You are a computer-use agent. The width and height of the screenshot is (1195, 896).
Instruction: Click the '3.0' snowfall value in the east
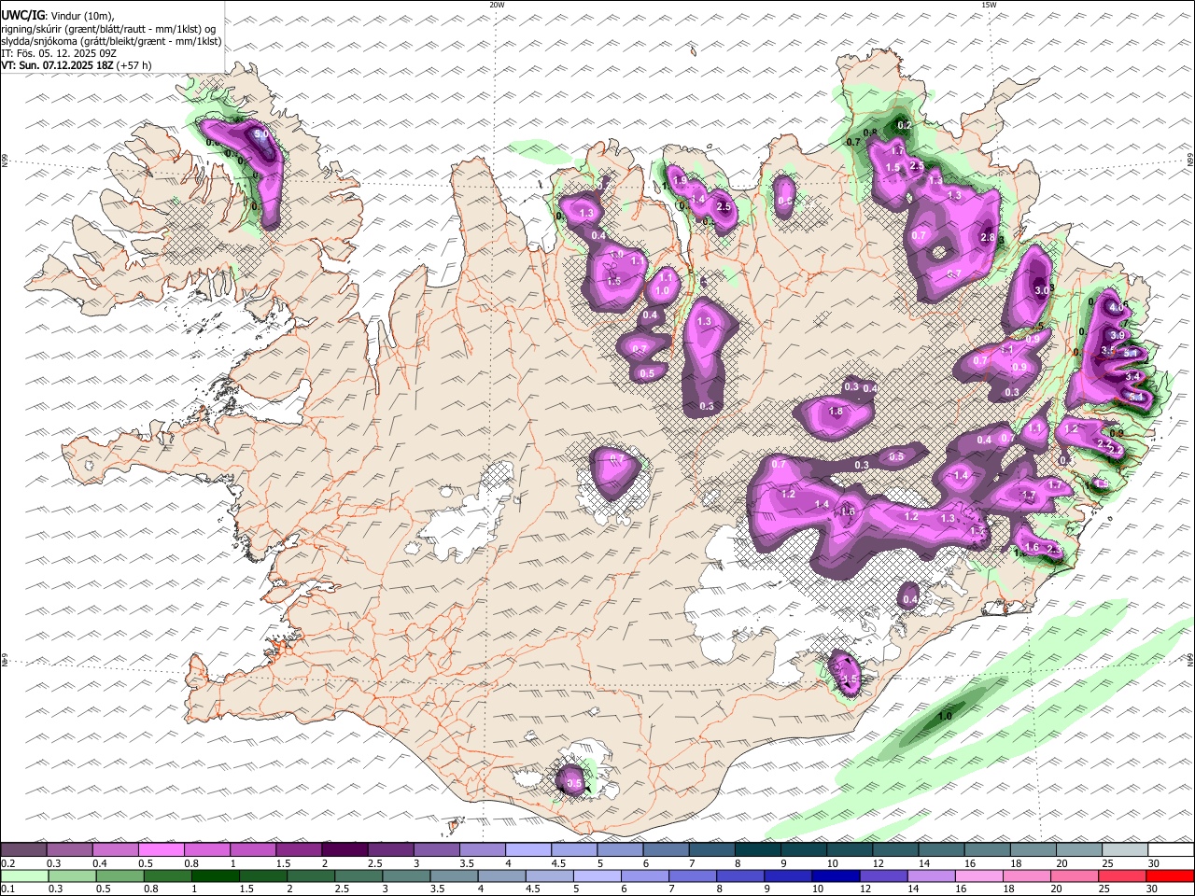click(1043, 290)
